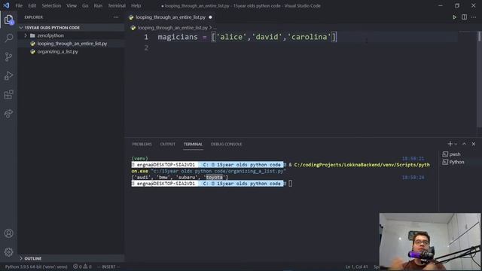The image size is (482, 271).
Task: Open the Run menu
Action: (98, 5)
